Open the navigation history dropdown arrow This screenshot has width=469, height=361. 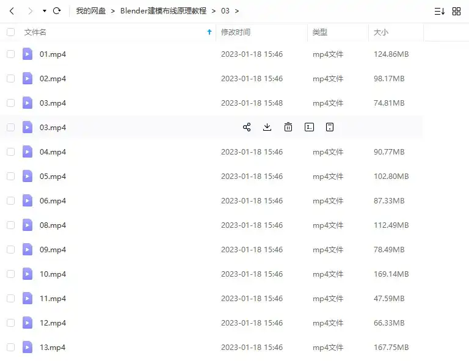[44, 11]
